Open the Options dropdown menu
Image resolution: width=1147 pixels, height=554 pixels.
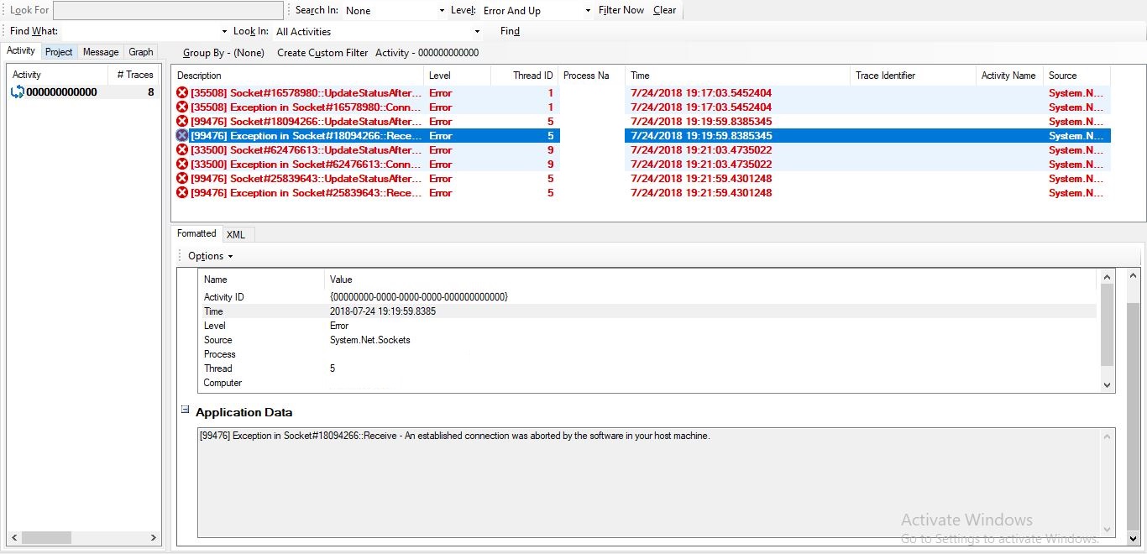pyautogui.click(x=210, y=256)
